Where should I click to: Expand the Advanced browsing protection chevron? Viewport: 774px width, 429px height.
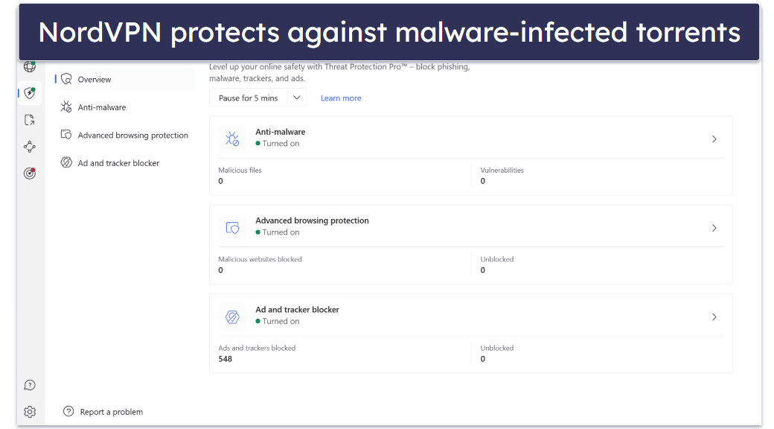tap(714, 228)
